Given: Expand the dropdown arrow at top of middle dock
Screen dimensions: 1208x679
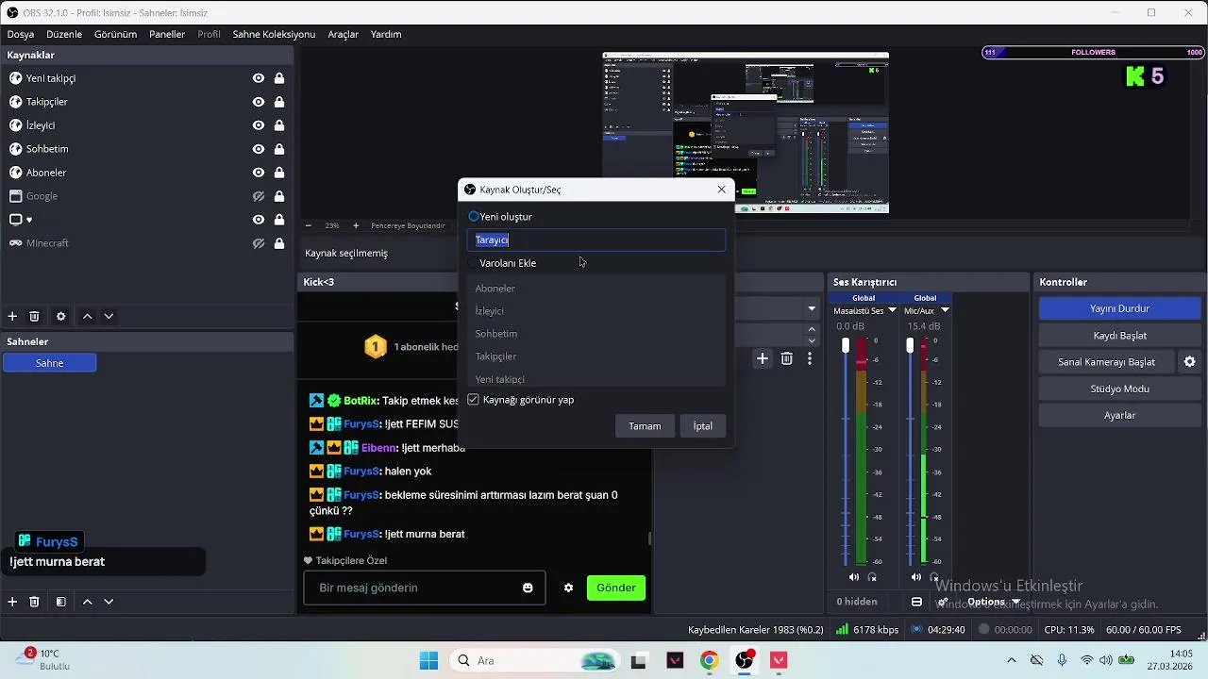Looking at the screenshot, I should tap(812, 308).
